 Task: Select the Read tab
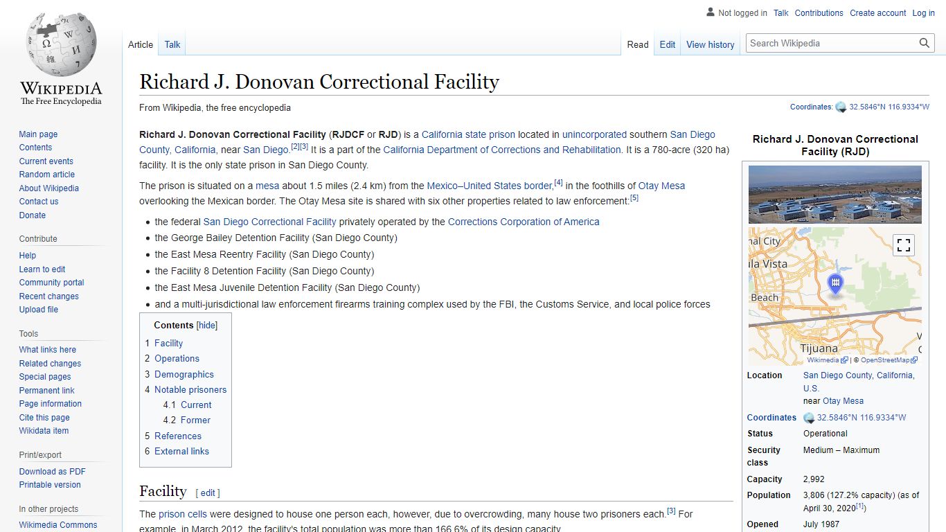638,44
